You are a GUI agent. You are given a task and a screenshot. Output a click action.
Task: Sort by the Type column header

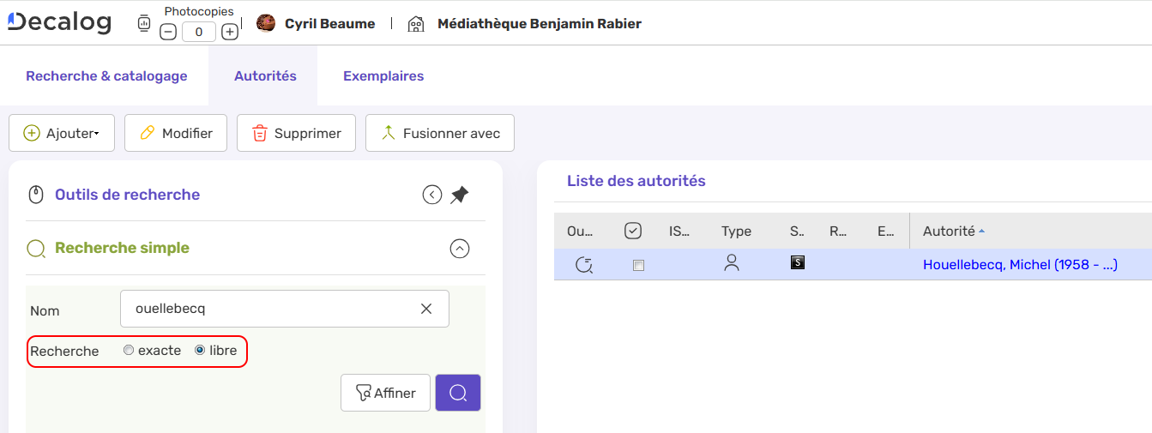(x=736, y=231)
